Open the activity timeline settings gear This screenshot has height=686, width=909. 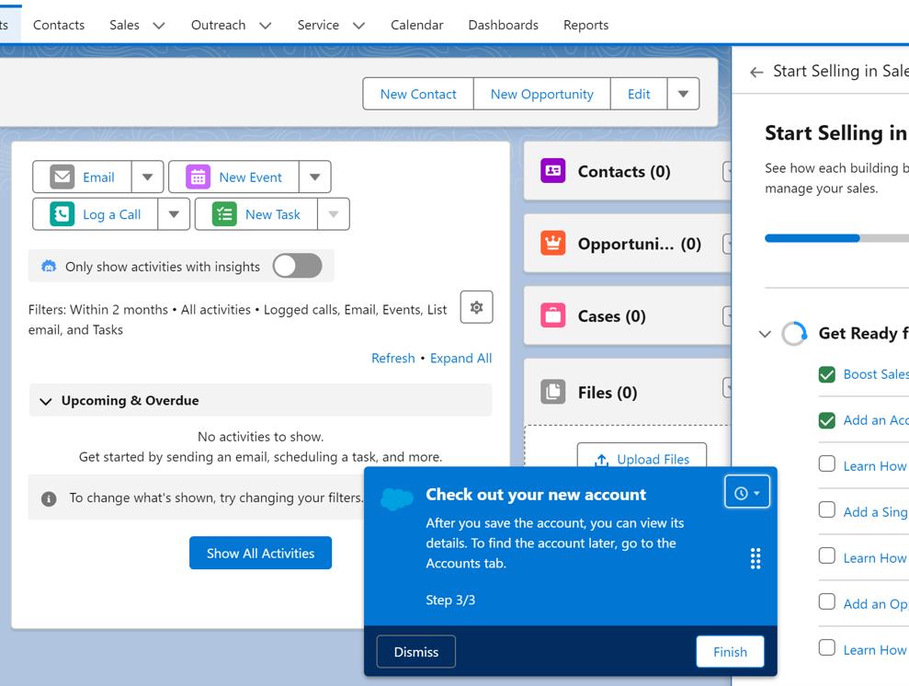476,308
